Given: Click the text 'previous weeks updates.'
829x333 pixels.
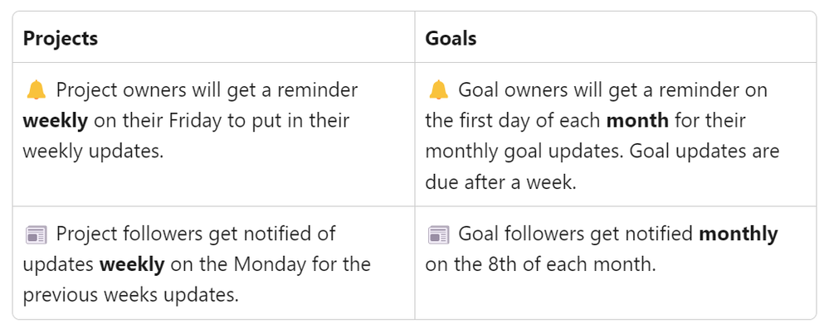Looking at the screenshot, I should click(x=130, y=295).
